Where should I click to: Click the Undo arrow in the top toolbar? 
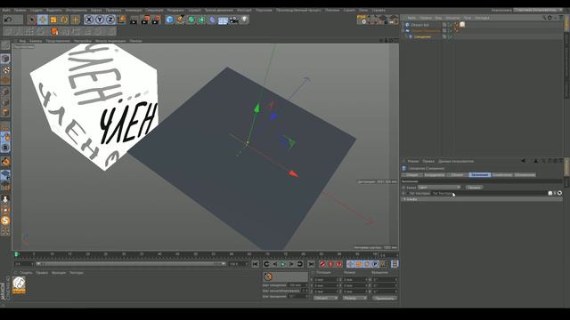8,20
